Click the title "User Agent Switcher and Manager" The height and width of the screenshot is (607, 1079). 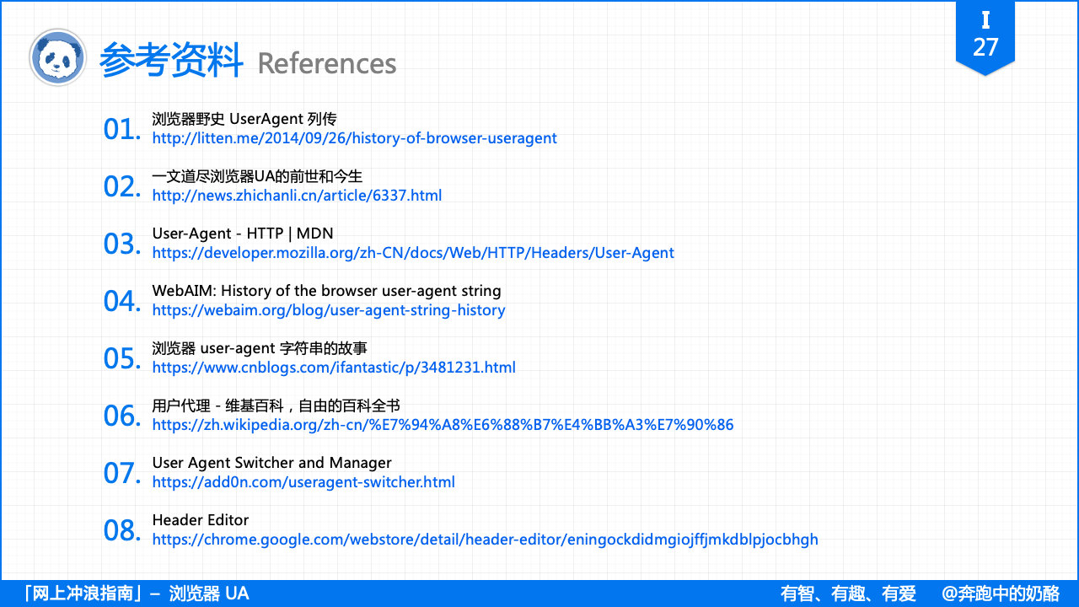pos(271,463)
